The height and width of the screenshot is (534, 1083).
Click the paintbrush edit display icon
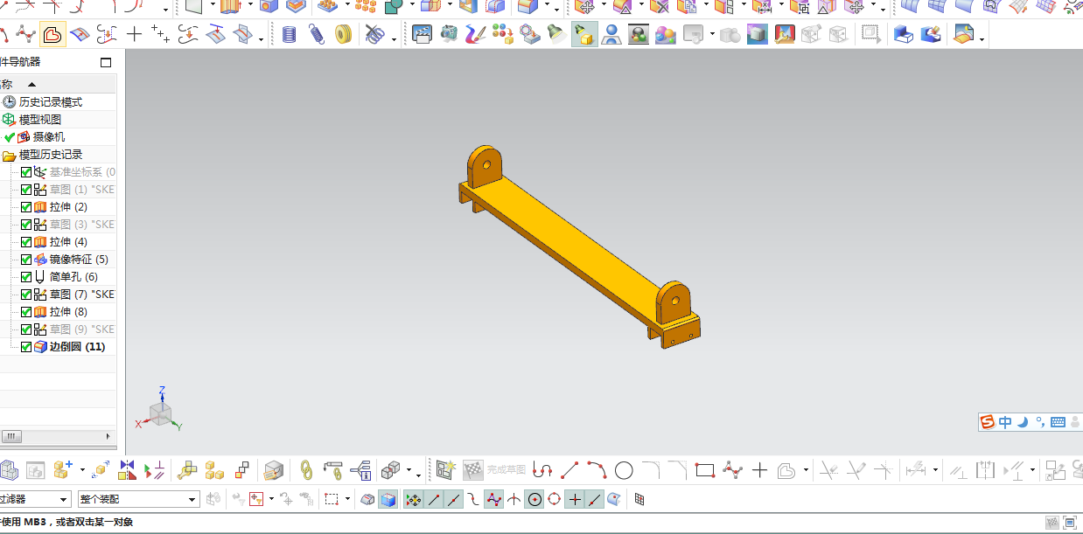coord(475,35)
